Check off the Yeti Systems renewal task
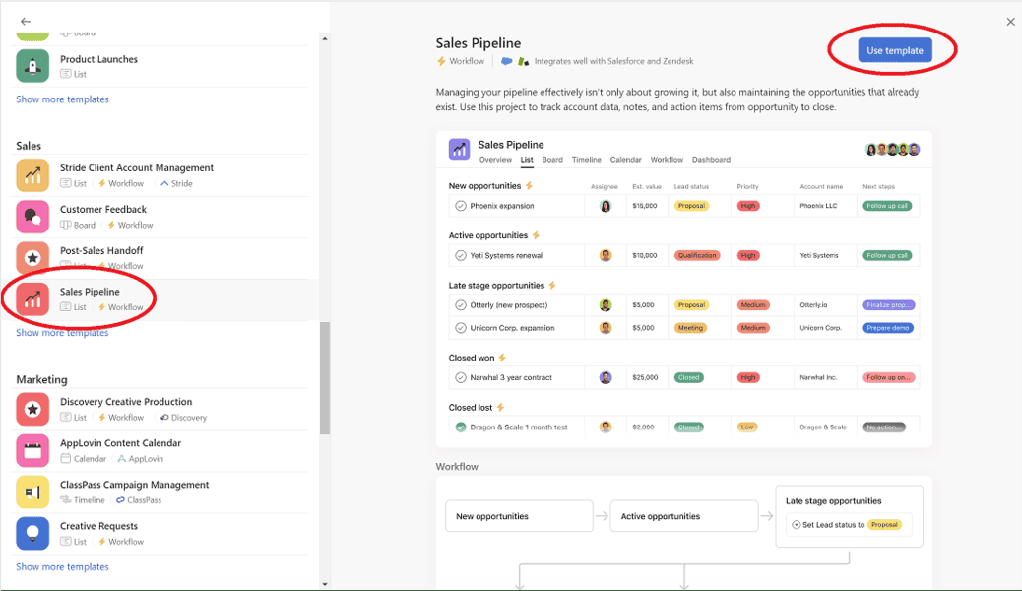Image resolution: width=1022 pixels, height=591 pixels. (462, 255)
